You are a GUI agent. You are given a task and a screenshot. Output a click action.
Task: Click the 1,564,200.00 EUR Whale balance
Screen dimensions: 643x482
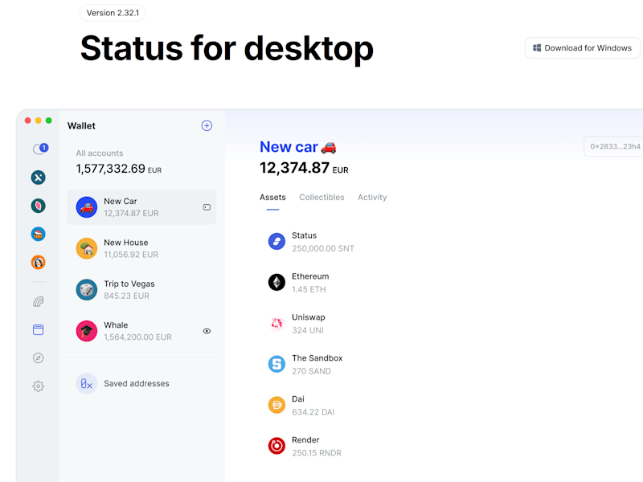click(137, 337)
